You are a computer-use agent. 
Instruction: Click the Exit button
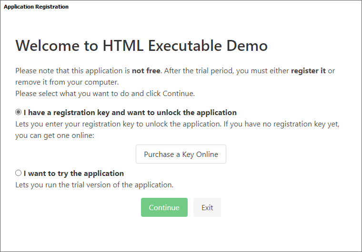point(207,207)
